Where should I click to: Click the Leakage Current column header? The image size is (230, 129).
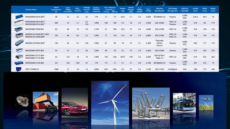click(x=87, y=10)
